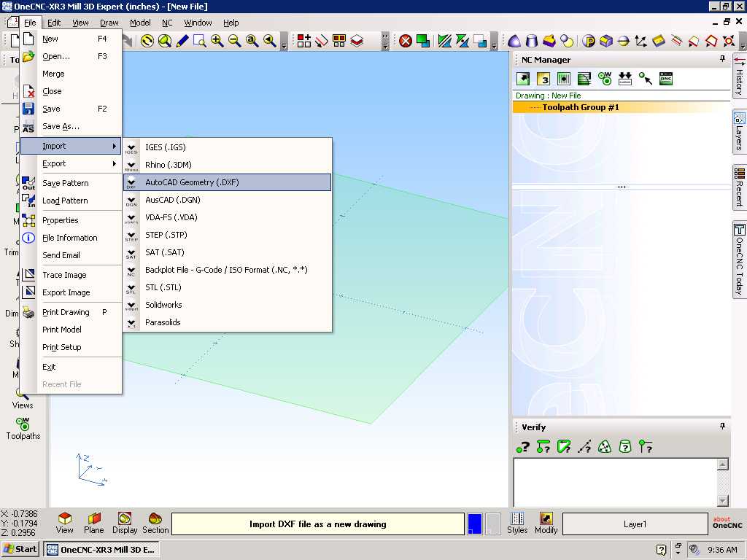Click the Layer1 button
Screen dimensions: 747x560
tap(635, 524)
